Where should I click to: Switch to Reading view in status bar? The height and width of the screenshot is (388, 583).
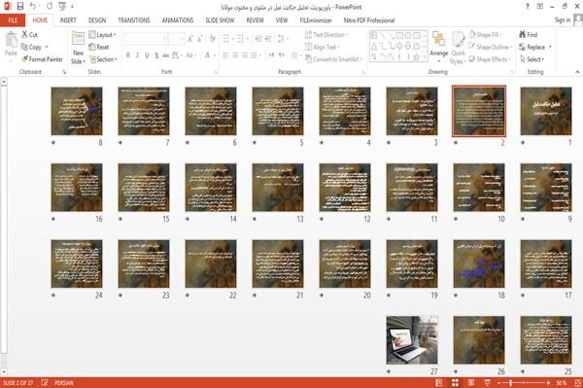(x=470, y=383)
